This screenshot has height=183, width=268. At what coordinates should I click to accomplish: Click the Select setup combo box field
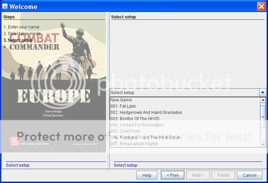[x=184, y=93]
